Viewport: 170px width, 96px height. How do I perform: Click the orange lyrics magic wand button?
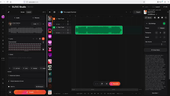pyautogui.click(x=43, y=39)
